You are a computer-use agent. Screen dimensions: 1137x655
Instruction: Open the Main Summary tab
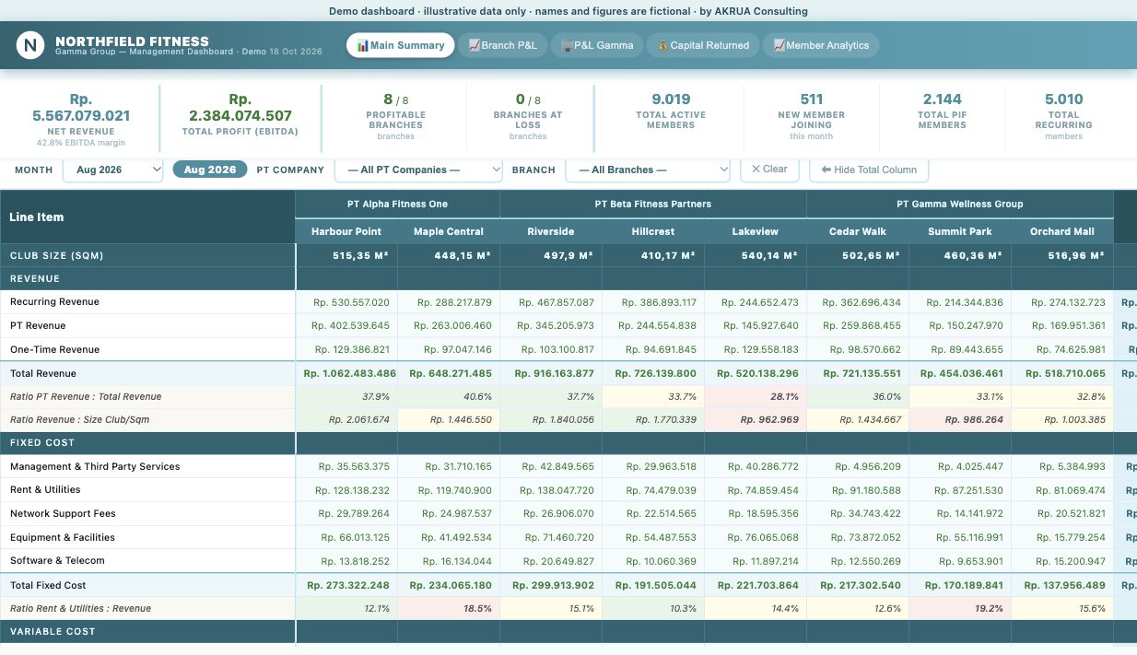click(401, 45)
